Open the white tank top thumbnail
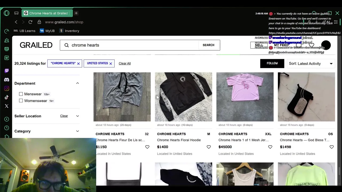Image resolution: width=342 pixels, height=192 pixels. tap(245, 174)
